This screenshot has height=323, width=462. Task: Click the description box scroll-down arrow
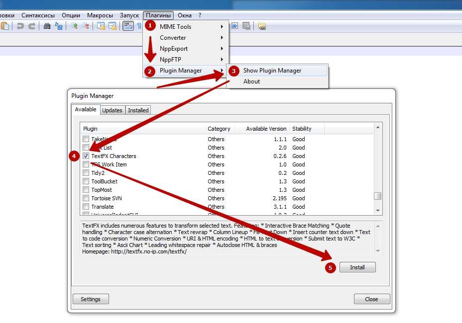click(378, 251)
